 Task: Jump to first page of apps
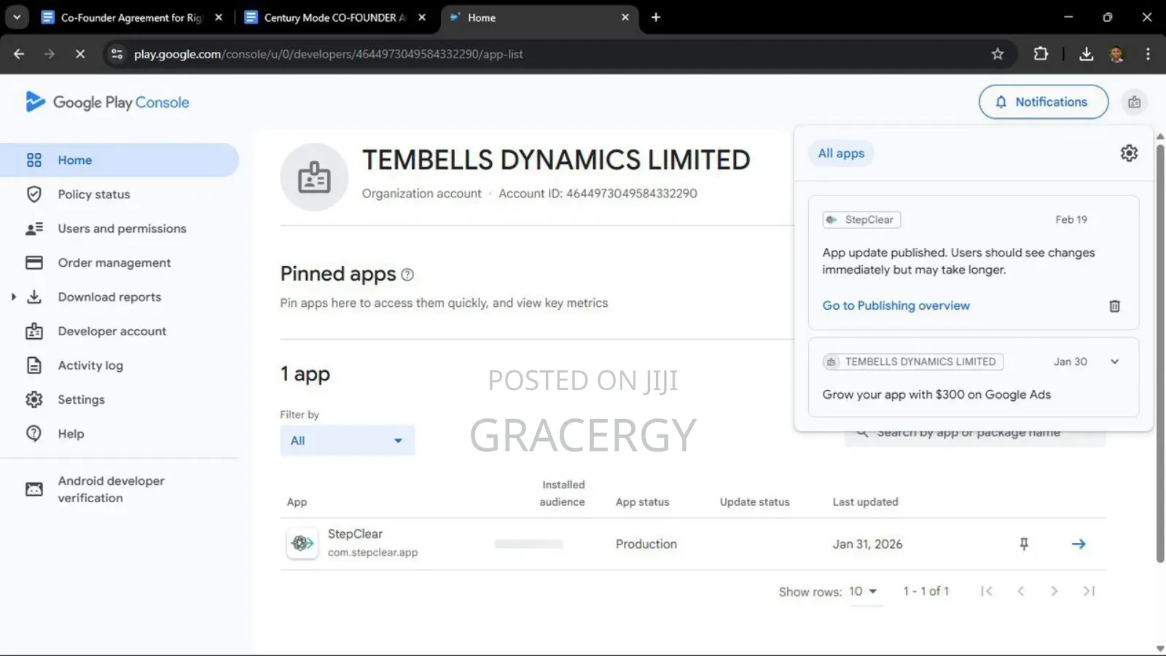point(987,591)
